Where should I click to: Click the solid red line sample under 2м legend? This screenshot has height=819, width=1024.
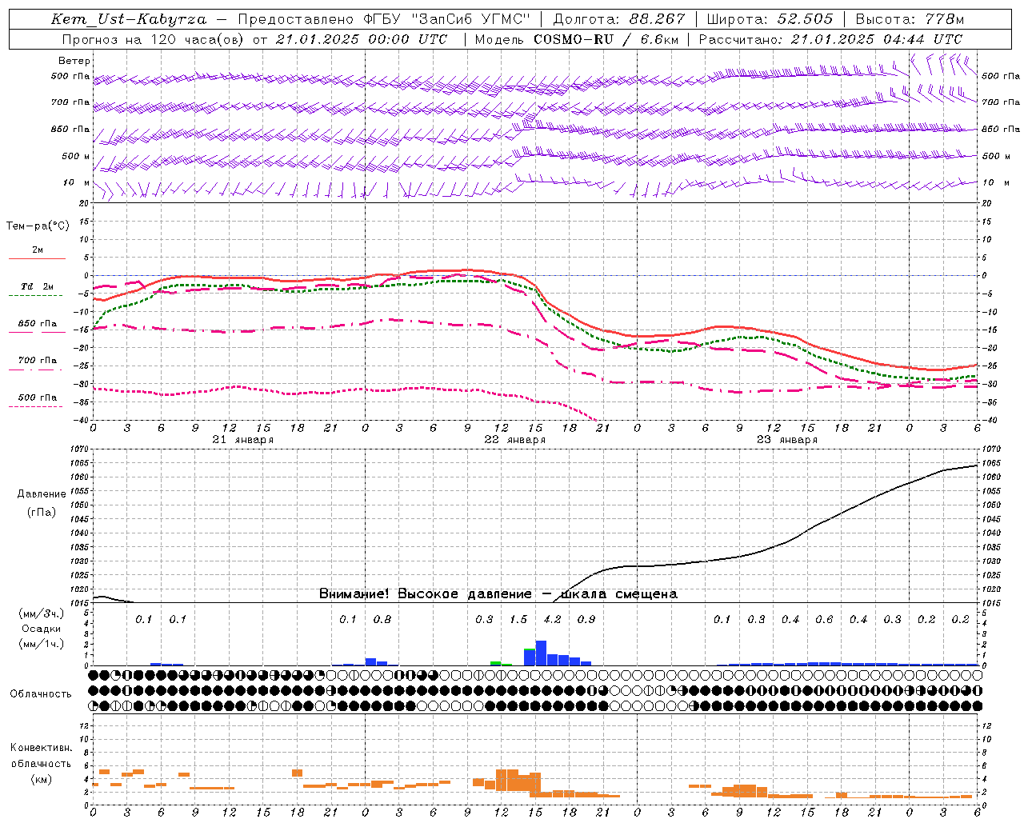coord(37,259)
